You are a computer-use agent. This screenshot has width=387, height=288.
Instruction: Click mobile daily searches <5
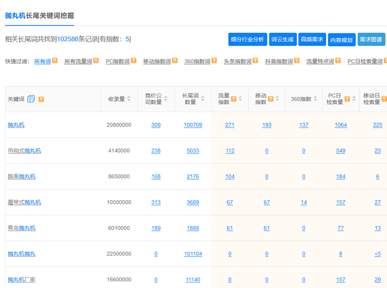378,254
